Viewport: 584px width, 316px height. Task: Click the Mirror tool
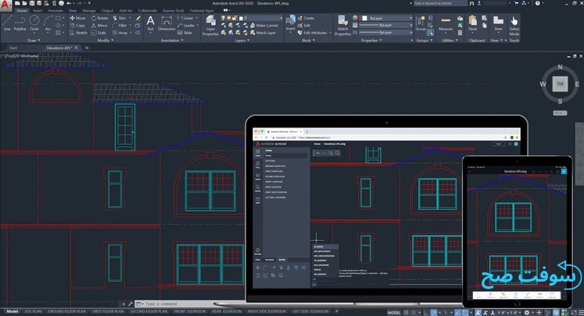99,25
